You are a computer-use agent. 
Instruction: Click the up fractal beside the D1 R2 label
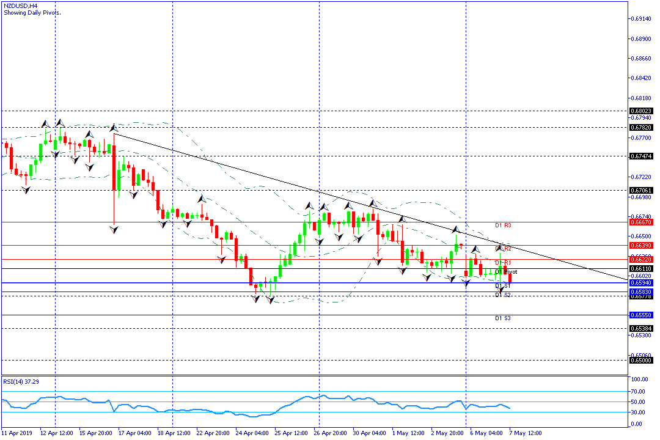click(x=500, y=247)
